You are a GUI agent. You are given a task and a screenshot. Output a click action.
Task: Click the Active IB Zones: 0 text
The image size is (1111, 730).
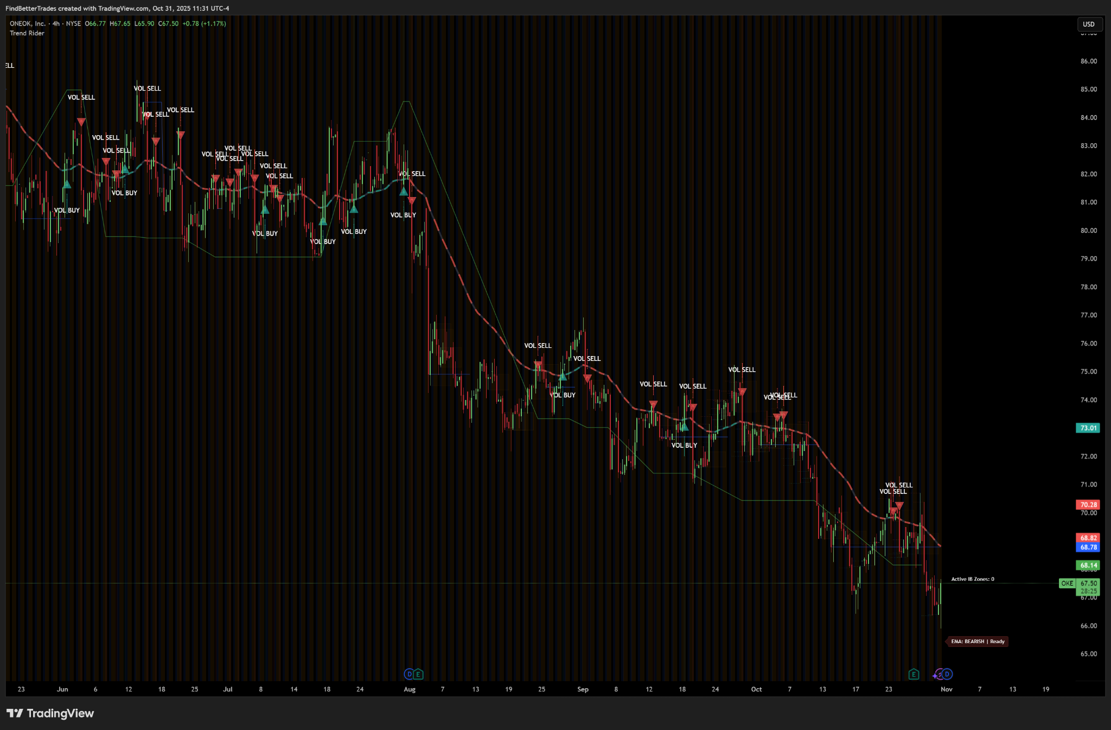point(973,579)
